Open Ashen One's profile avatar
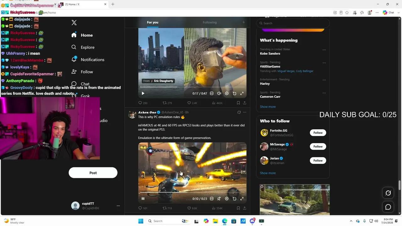402x226 pixels. [132, 114]
